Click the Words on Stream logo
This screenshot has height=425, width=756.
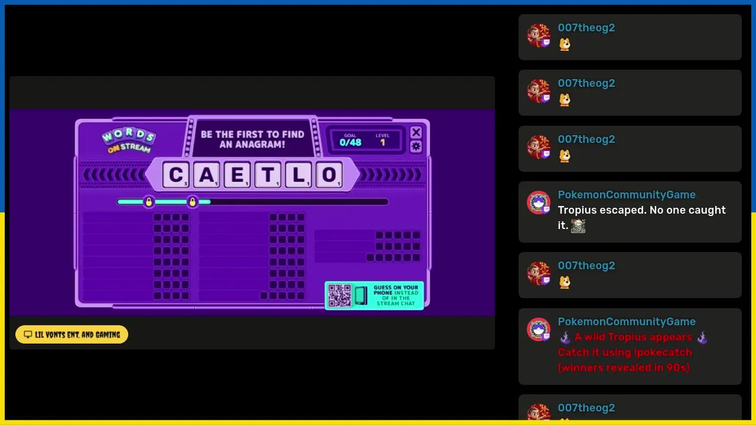point(128,141)
